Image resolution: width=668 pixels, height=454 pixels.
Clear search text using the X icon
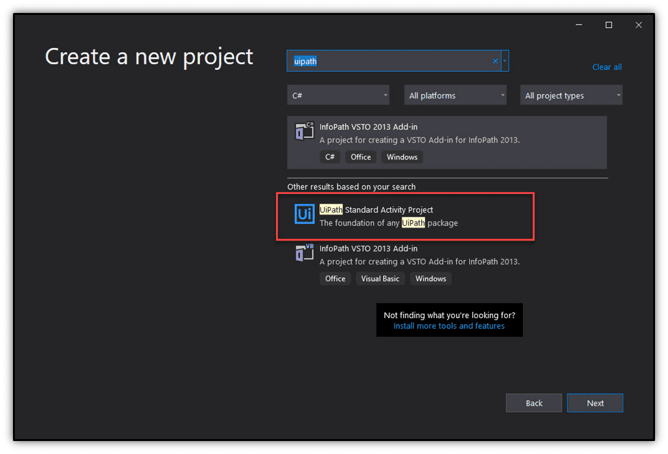(x=495, y=60)
